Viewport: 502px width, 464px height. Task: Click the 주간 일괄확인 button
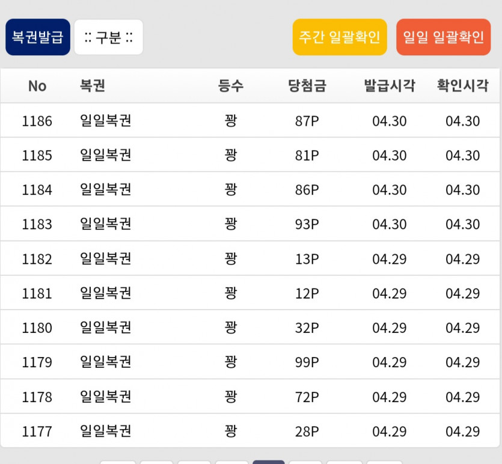pyautogui.click(x=340, y=37)
